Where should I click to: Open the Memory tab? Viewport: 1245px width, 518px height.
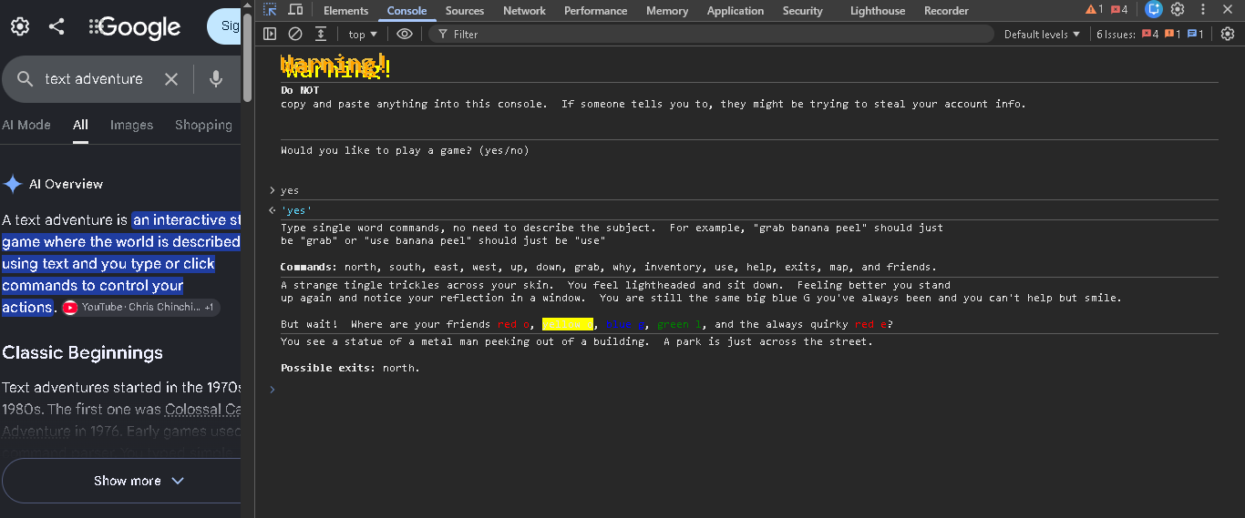(667, 11)
